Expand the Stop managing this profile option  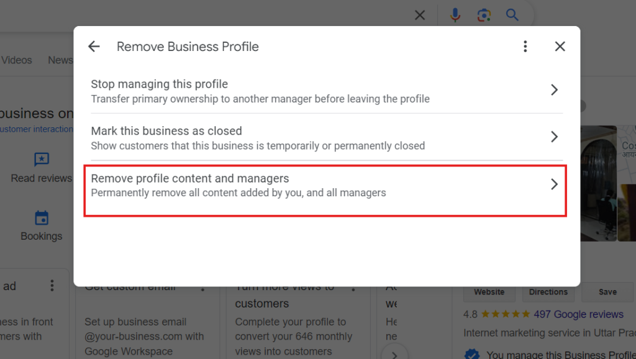click(554, 90)
